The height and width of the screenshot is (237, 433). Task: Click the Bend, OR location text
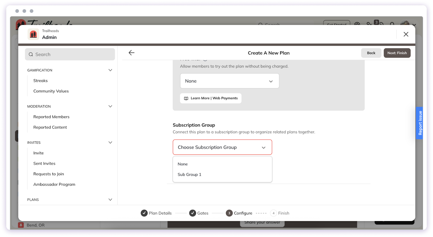[x=35, y=225]
